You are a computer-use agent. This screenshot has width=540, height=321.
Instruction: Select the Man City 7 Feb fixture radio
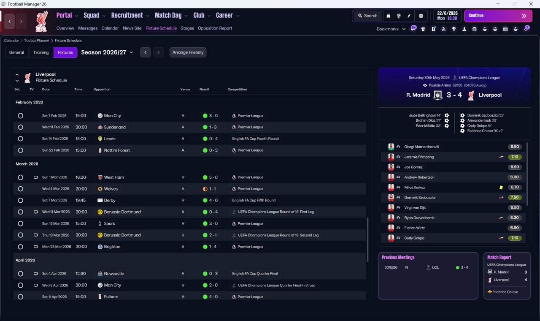(20, 116)
